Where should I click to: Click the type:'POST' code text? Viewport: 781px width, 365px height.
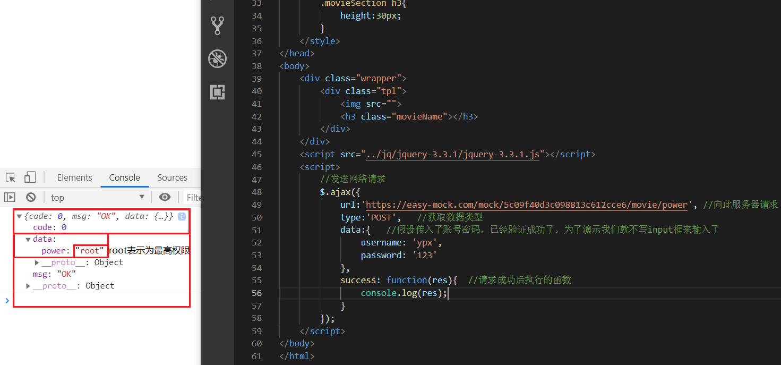tap(371, 217)
